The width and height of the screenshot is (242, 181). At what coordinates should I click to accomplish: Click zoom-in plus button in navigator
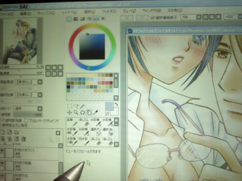(x=54, y=68)
